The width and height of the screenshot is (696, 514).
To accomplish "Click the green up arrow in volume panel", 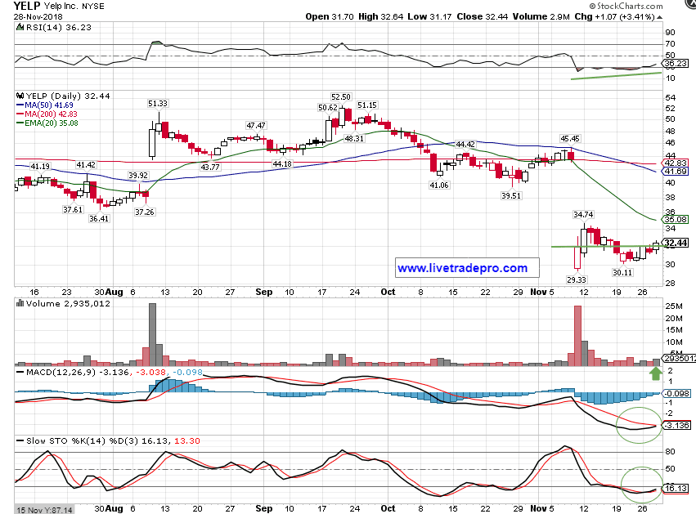I will pyautogui.click(x=654, y=374).
